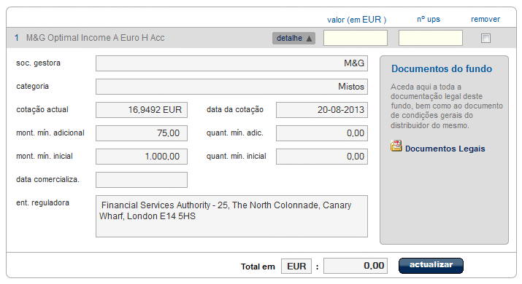
Task: Click the cotação actual value 16,9492 EUR
Action: click(142, 110)
